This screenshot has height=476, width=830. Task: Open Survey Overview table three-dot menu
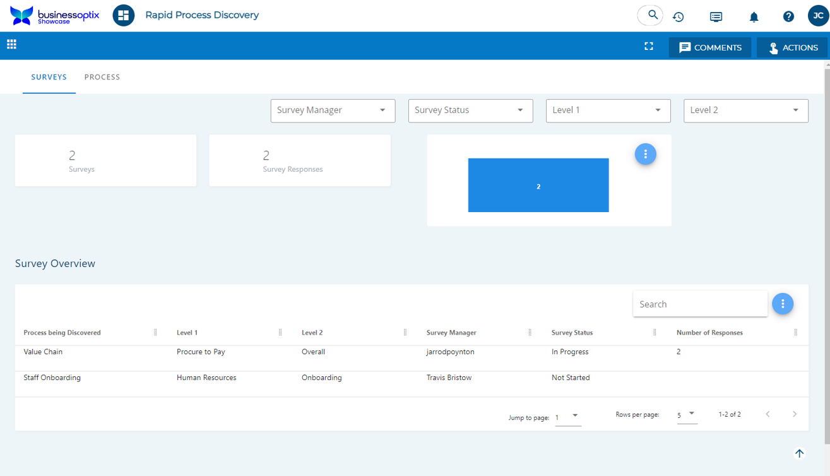(x=783, y=304)
